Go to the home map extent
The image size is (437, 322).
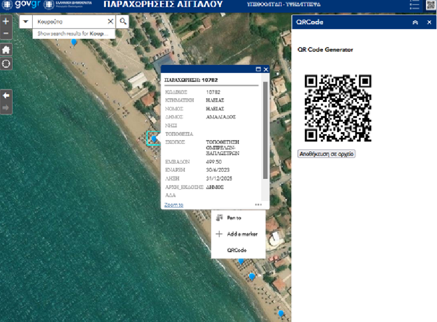(x=6, y=50)
